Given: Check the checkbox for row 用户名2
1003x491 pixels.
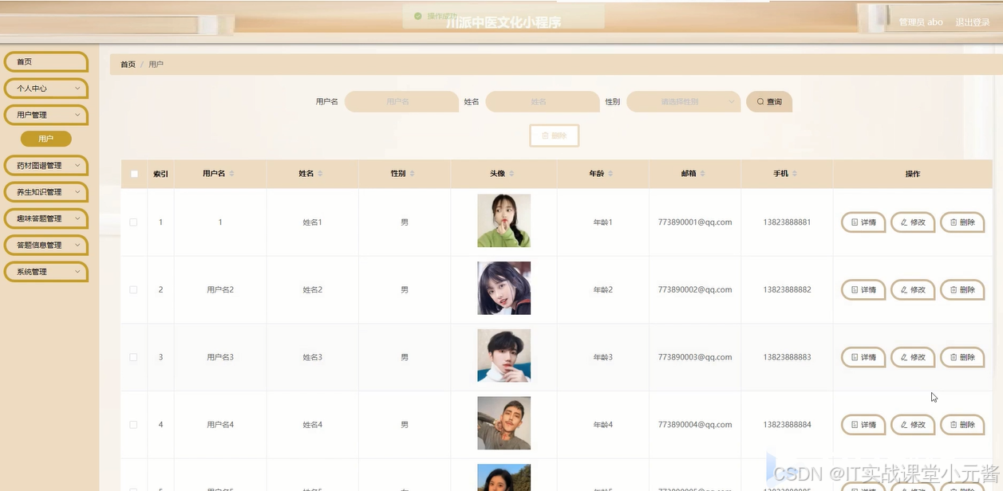Looking at the screenshot, I should (133, 290).
